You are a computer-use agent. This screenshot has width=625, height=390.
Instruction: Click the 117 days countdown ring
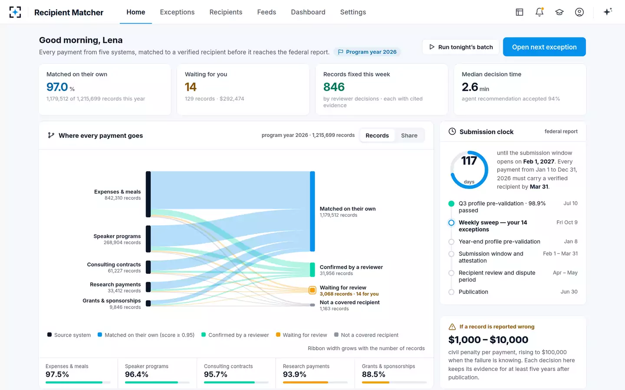(x=469, y=170)
